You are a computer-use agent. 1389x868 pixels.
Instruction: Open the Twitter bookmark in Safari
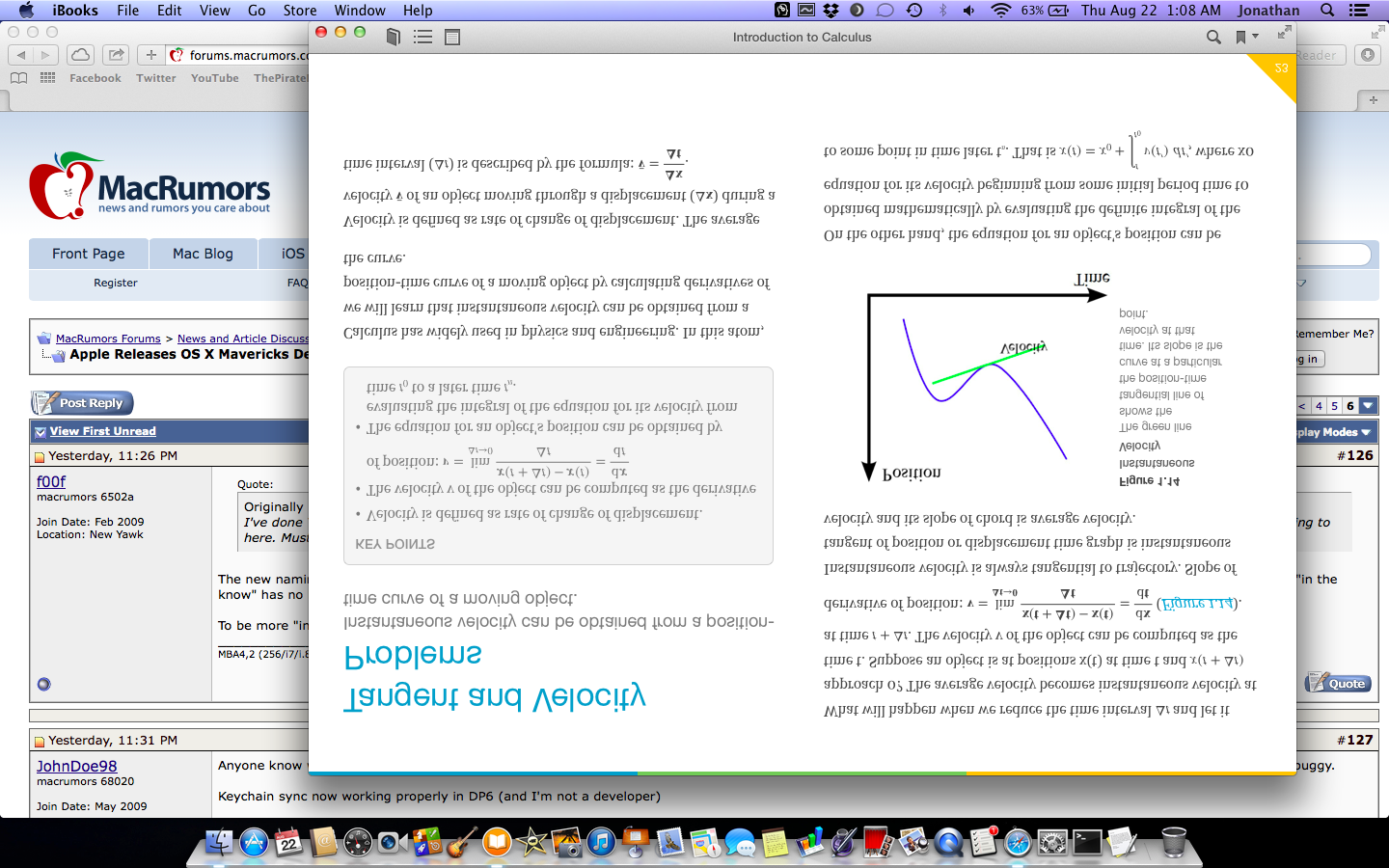click(156, 78)
